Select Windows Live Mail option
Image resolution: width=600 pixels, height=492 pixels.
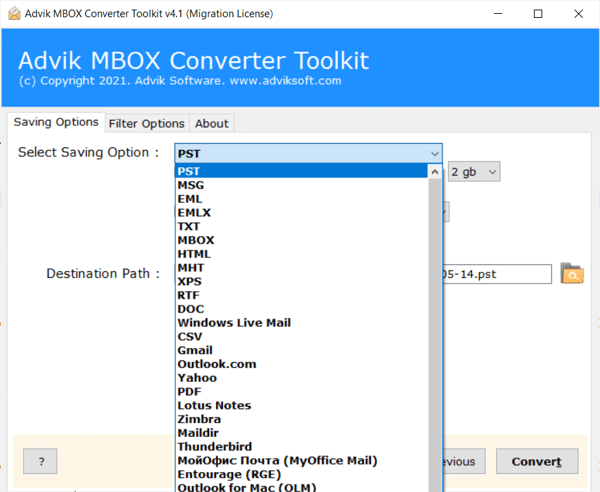click(301, 323)
